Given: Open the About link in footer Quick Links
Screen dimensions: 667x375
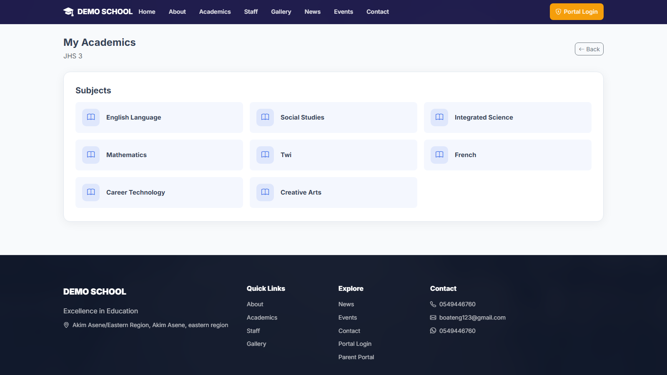Looking at the screenshot, I should pos(255,304).
